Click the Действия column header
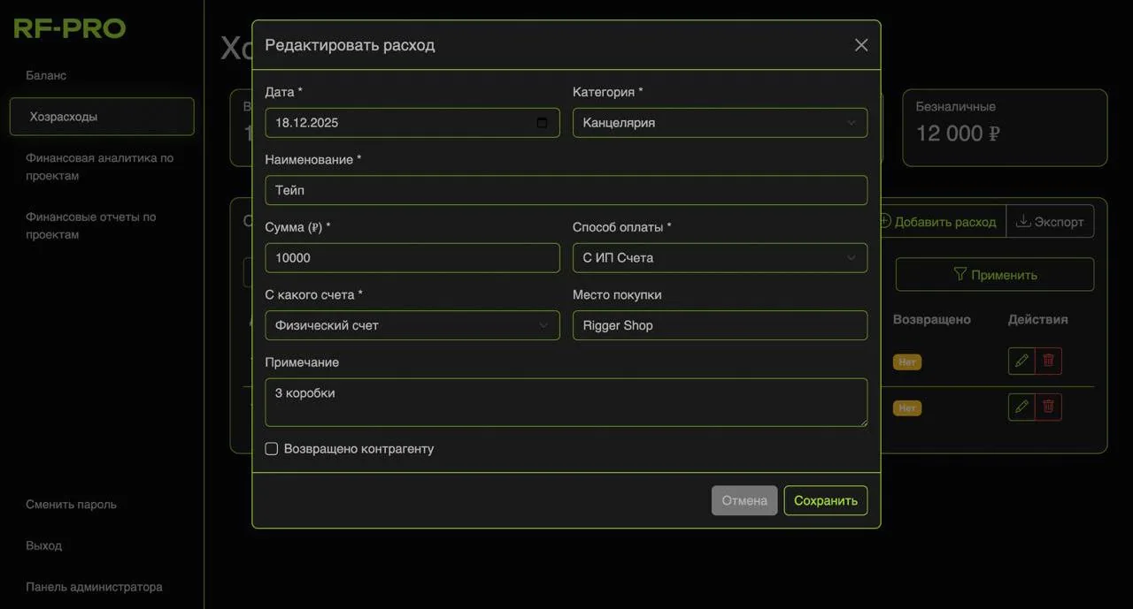Viewport: 1133px width, 609px height. tap(1038, 319)
